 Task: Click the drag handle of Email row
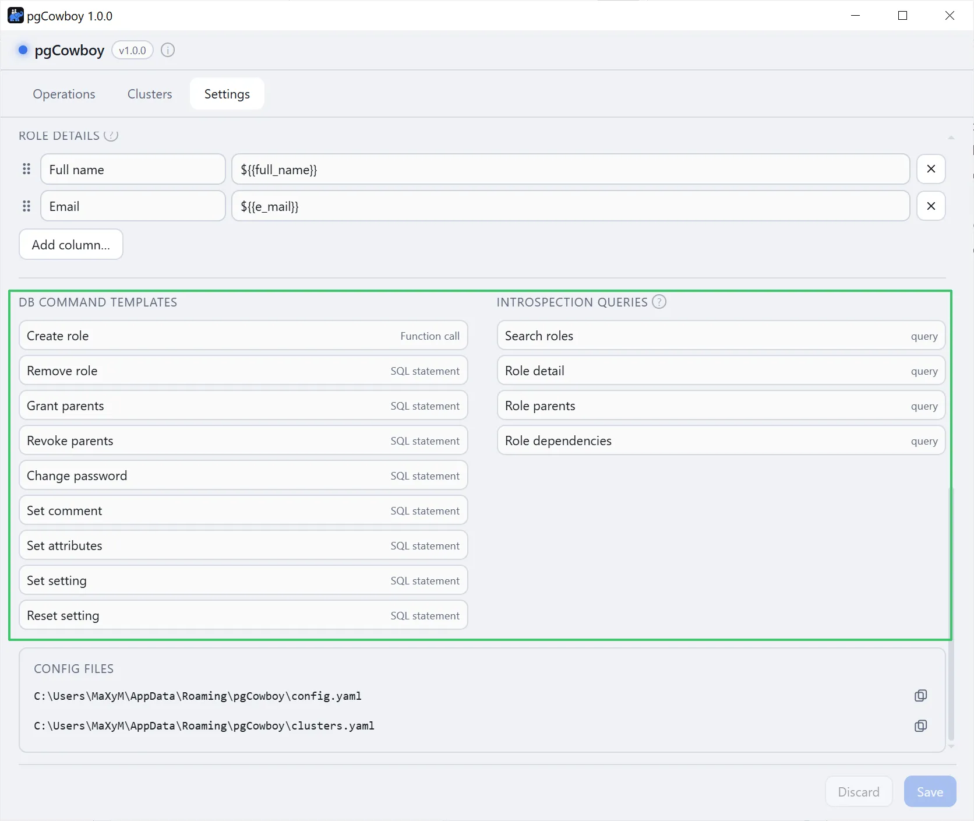26,206
